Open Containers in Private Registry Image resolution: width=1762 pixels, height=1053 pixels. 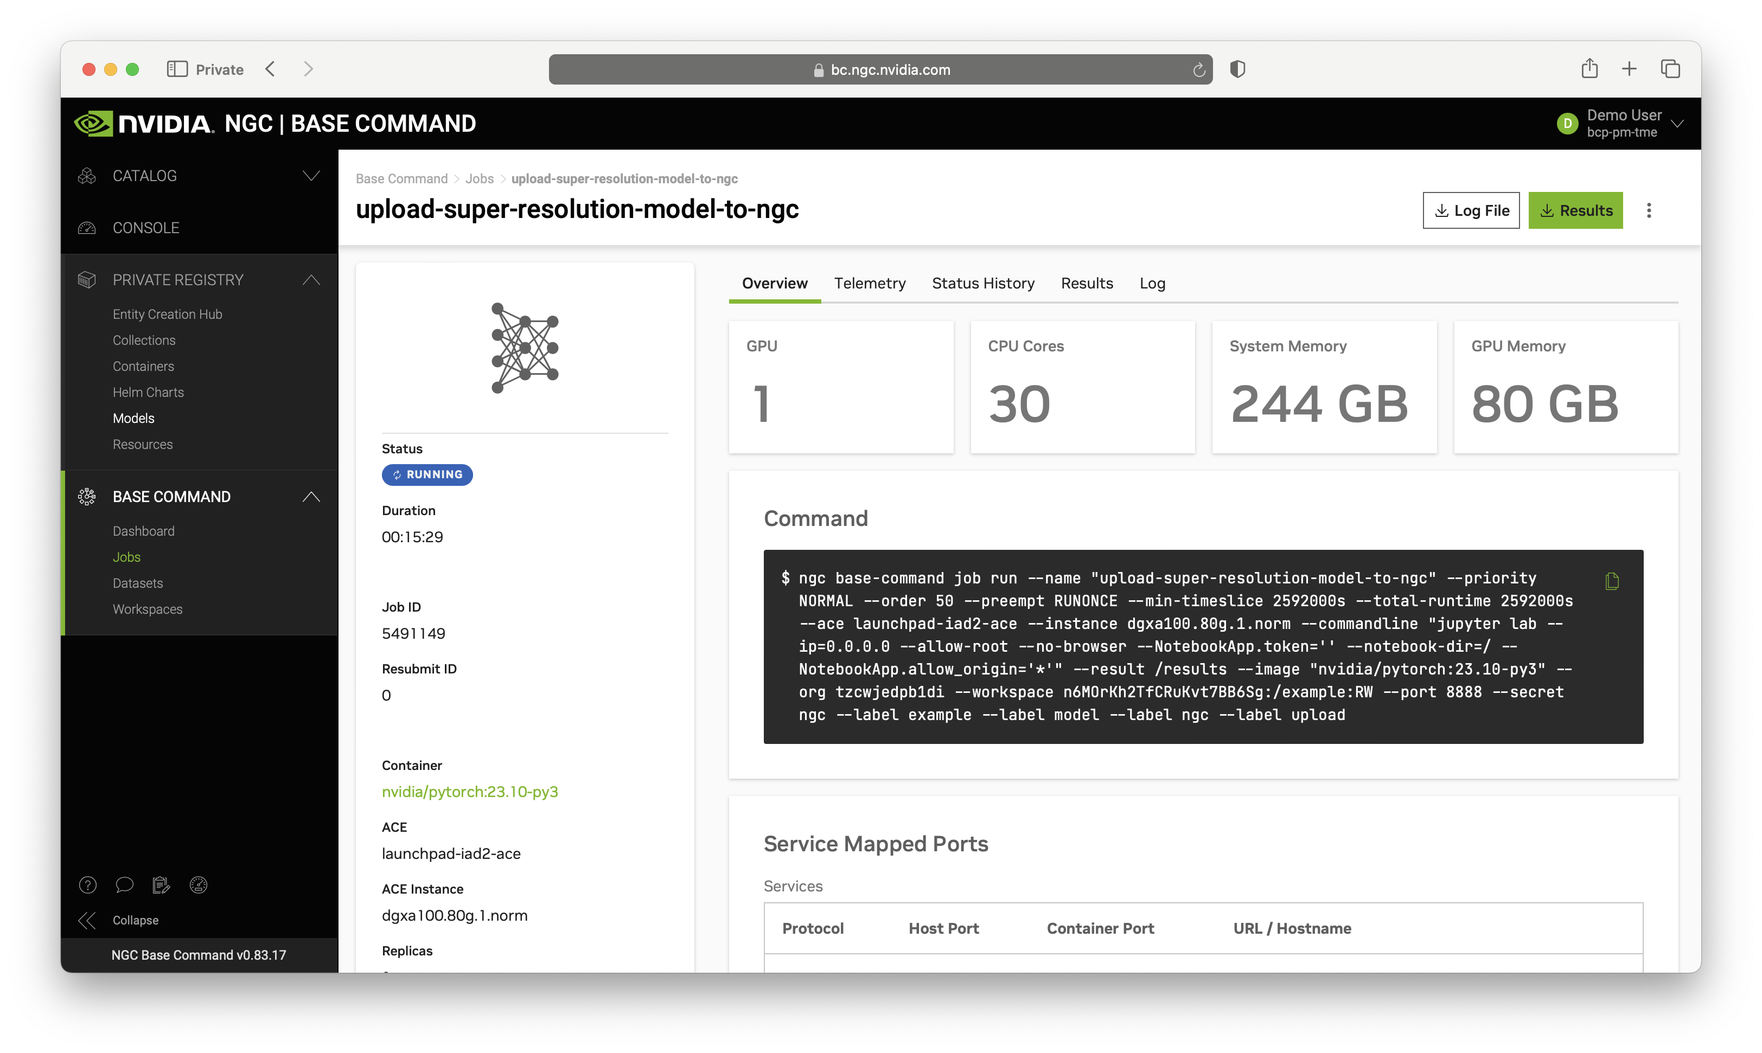[x=143, y=366]
